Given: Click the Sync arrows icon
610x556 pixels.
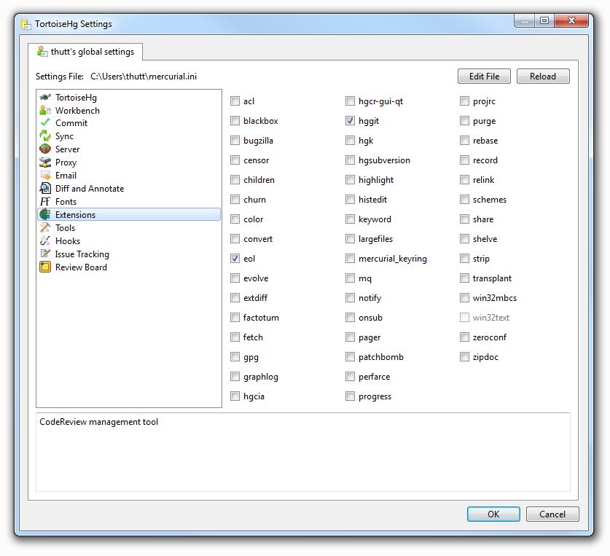Looking at the screenshot, I should point(45,136).
